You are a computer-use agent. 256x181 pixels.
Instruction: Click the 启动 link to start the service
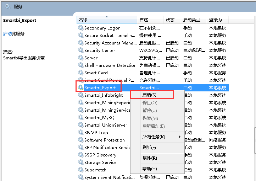7,34
